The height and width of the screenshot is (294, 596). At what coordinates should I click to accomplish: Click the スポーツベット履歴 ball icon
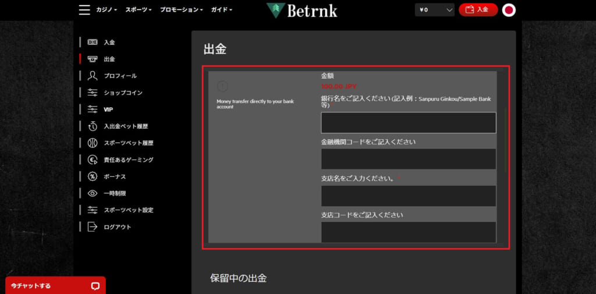pyautogui.click(x=93, y=143)
